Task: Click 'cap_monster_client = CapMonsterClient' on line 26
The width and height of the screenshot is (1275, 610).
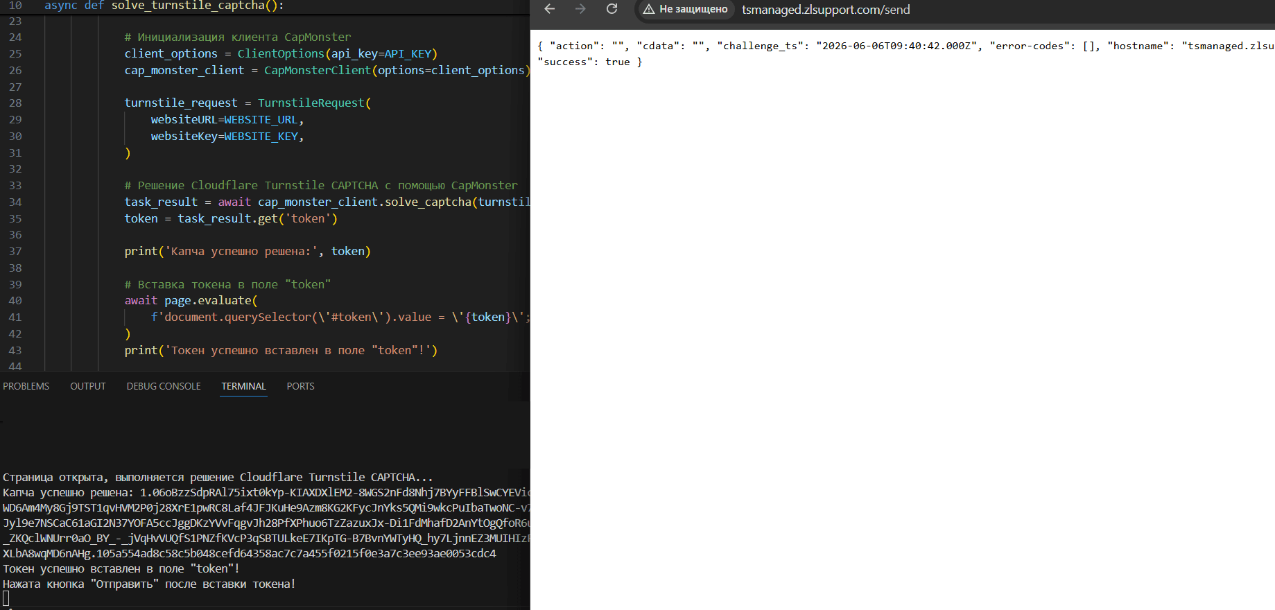Action: click(x=248, y=70)
